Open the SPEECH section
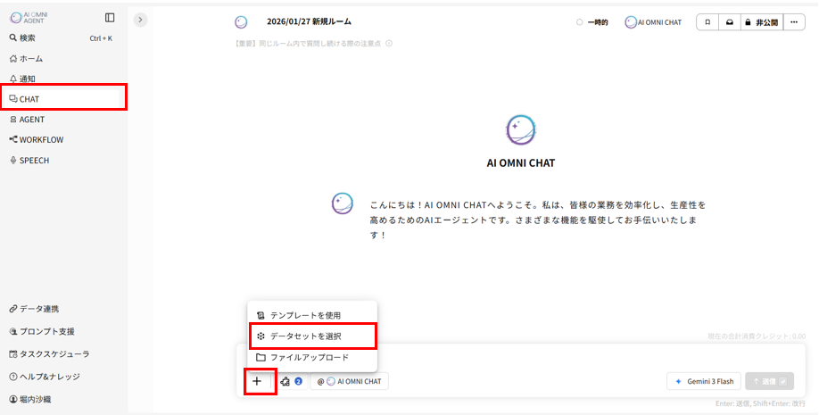Viewport: 819px width, 415px height. click(29, 161)
